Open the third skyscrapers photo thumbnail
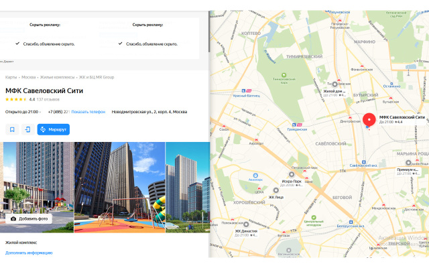Screen dimensions: 429x268 tap(188, 188)
